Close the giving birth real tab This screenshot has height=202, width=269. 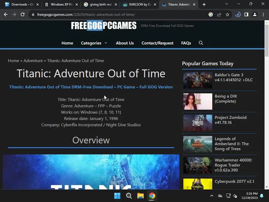pos(116,4)
